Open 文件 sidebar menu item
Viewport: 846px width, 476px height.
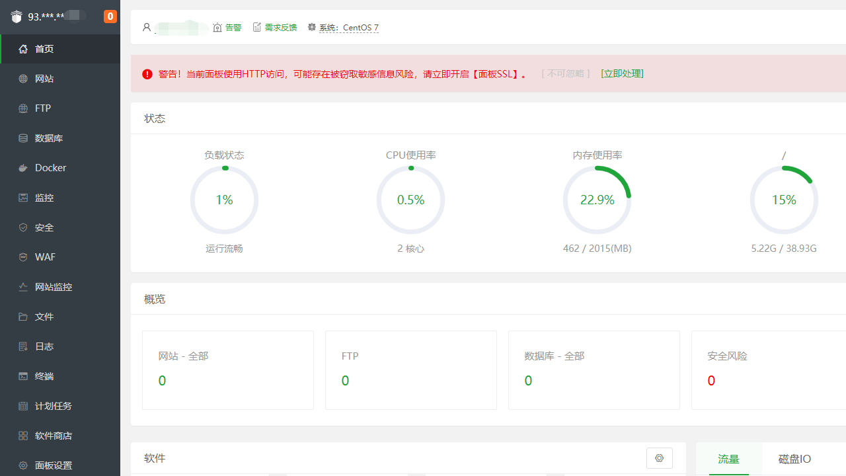tap(60, 317)
